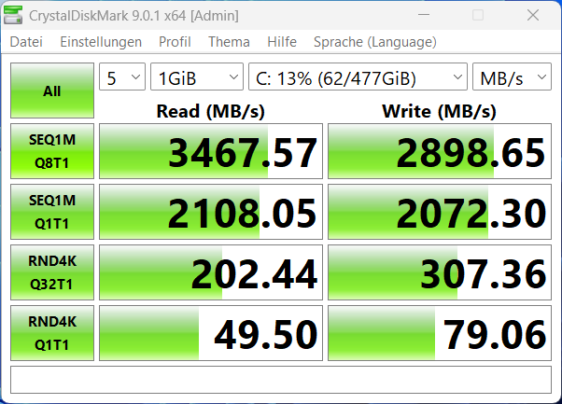Screen dimensions: 562x404
Task: Start the SEQ1M Q1T1 test
Action: (52, 211)
